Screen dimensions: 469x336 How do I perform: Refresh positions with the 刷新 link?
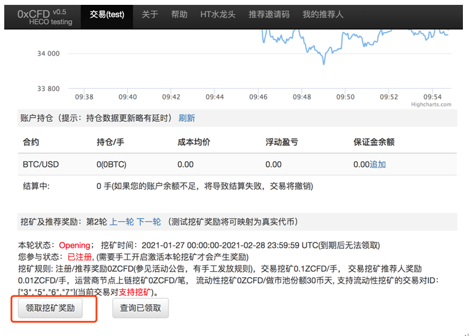pos(187,118)
